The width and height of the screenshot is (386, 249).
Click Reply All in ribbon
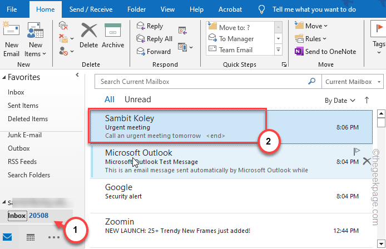tap(155, 39)
